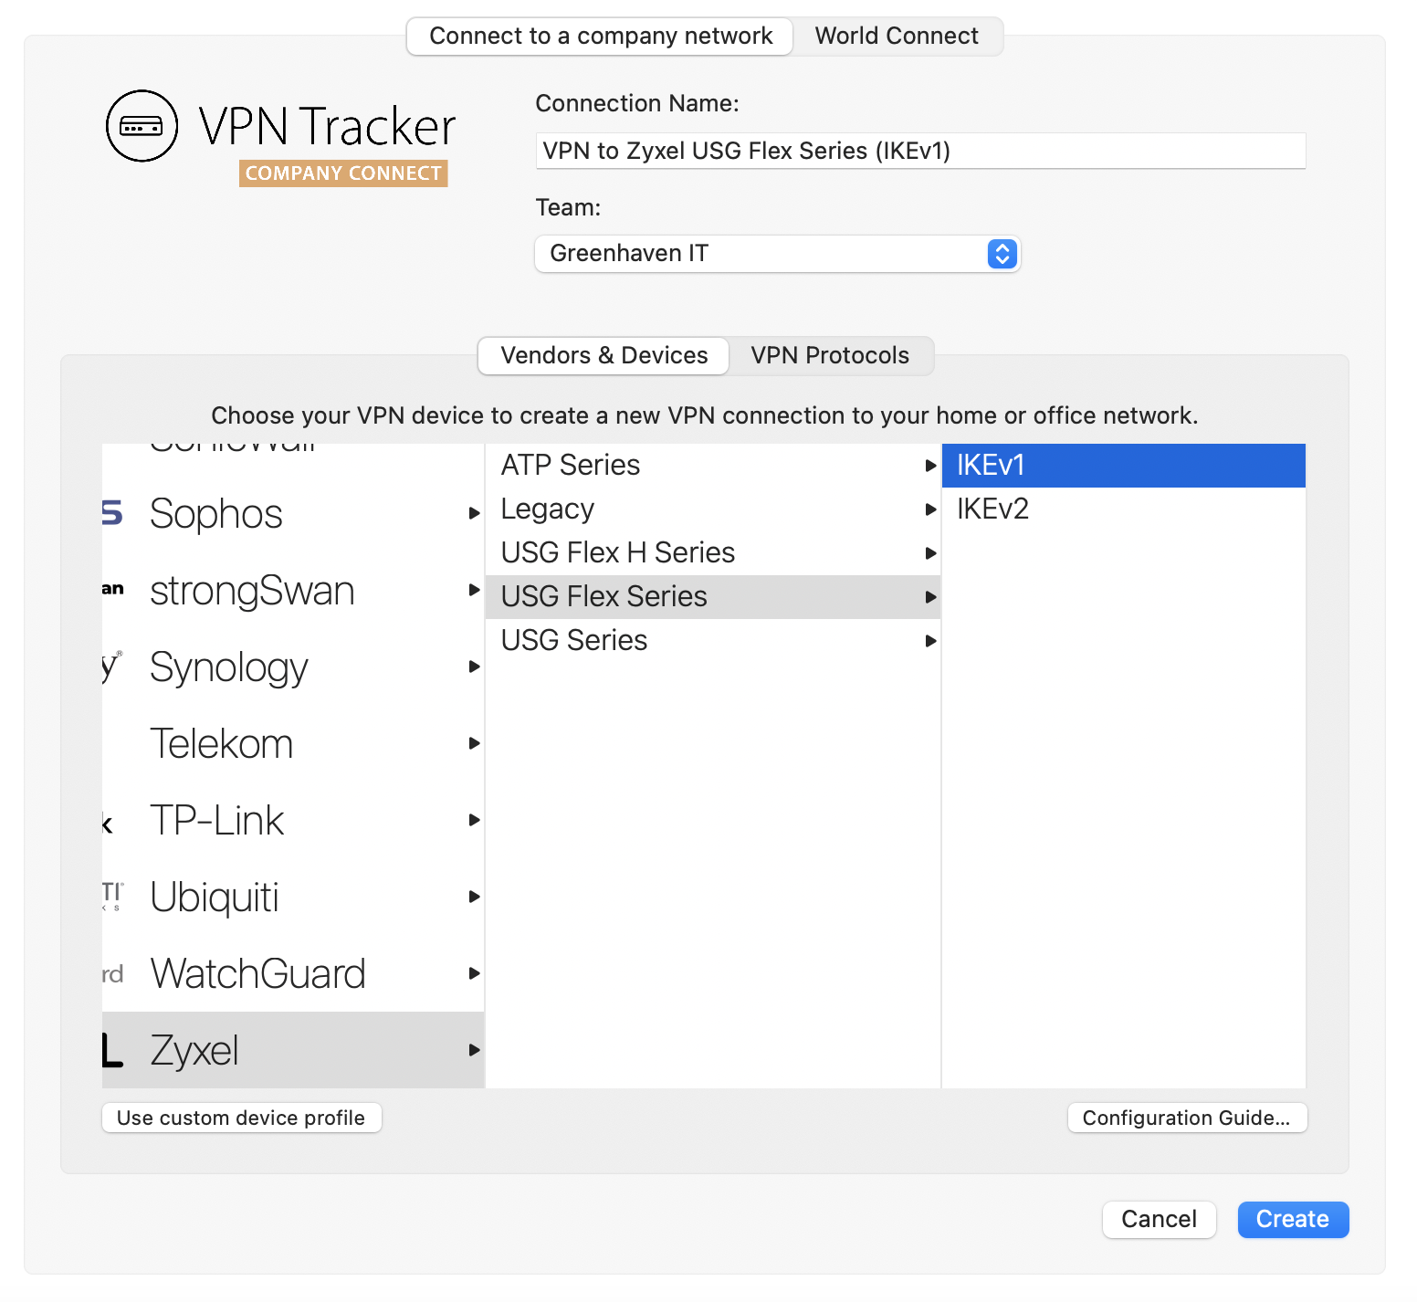Click the WatchGuard vendor logo icon
This screenshot has width=1417, height=1302.
(112, 973)
